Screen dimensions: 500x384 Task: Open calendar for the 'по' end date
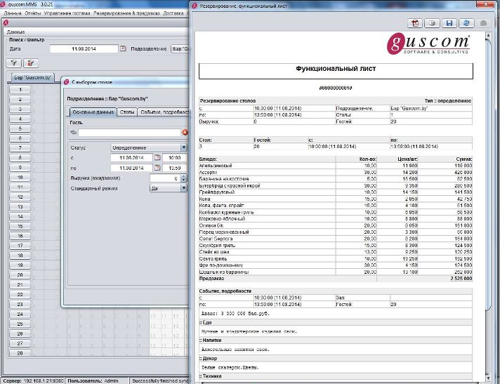coord(157,168)
